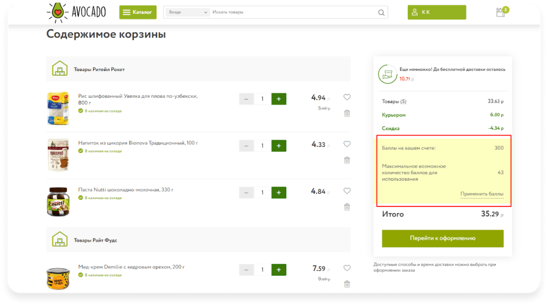Apply points via Применить баллы link
Image resolution: width=548 pixels, height=306 pixels.
[482, 194]
